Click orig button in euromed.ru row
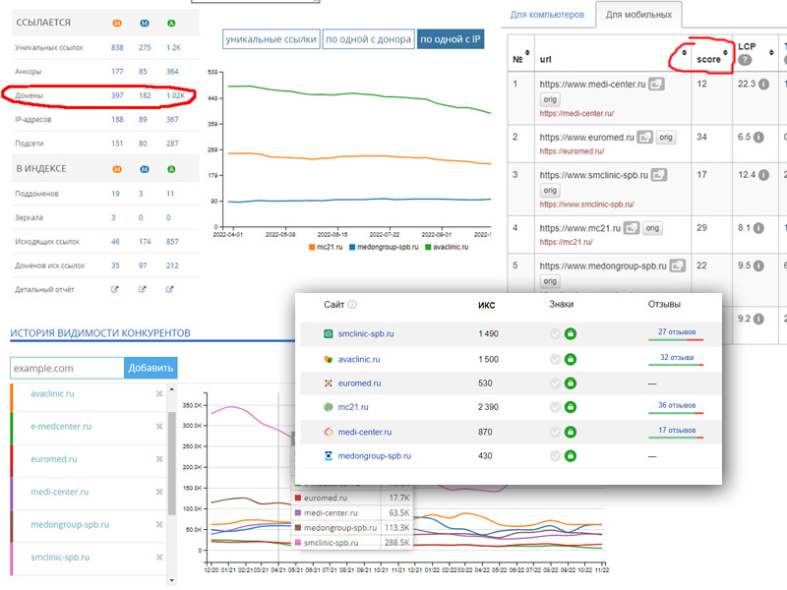787x590 pixels. pos(666,137)
